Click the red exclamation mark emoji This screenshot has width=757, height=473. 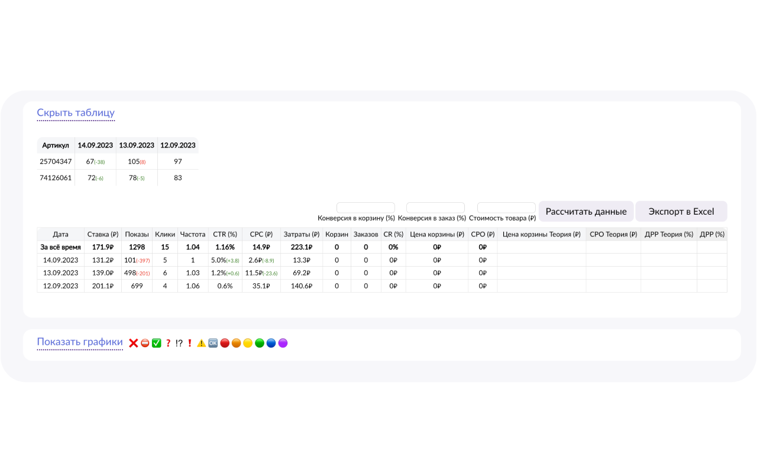[x=190, y=343]
